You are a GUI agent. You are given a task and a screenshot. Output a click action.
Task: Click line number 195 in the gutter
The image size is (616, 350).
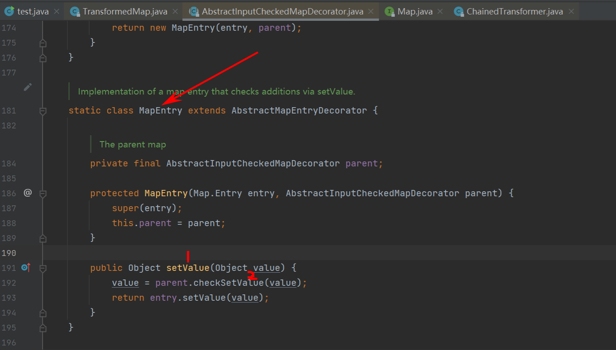click(9, 327)
